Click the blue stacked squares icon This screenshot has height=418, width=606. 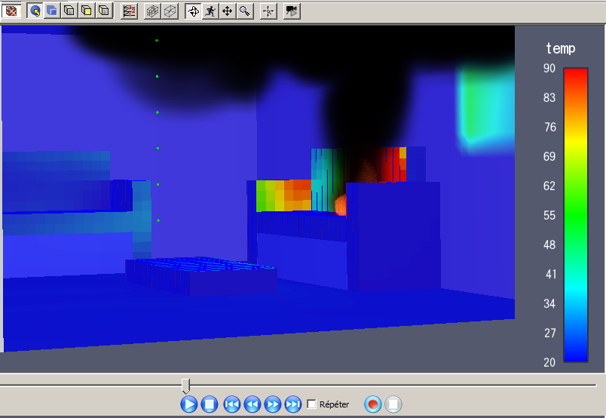click(52, 11)
